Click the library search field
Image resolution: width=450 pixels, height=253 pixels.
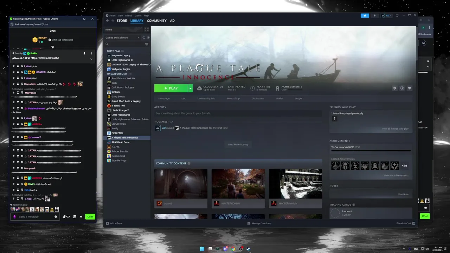[127, 44]
